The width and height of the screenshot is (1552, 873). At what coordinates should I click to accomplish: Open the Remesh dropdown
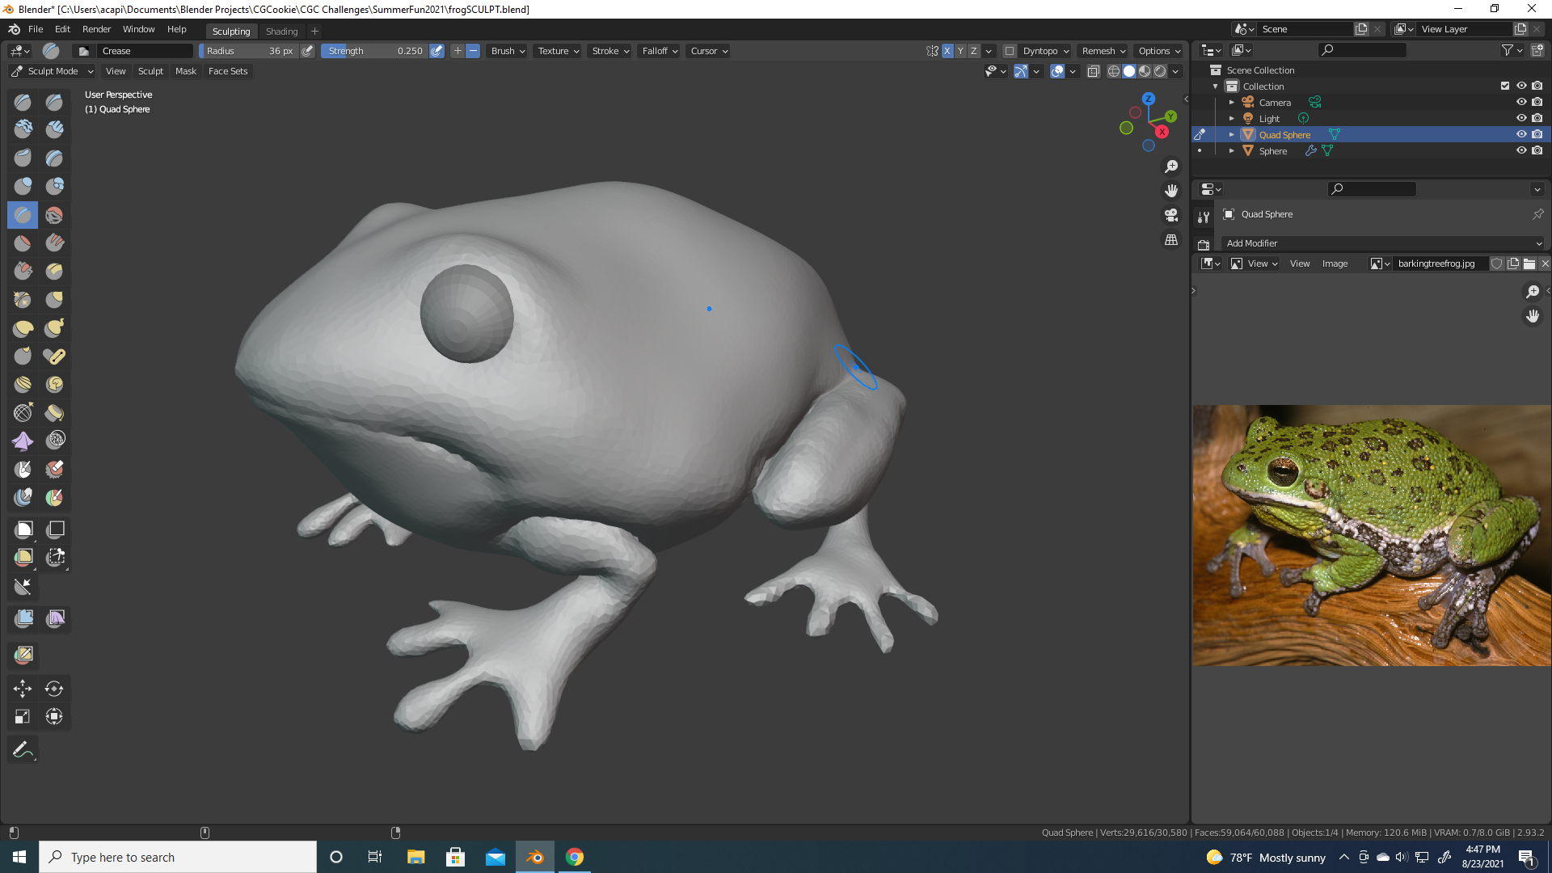click(1103, 51)
